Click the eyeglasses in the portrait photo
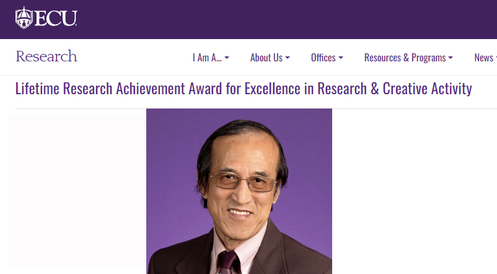This screenshot has height=274, width=497. coord(243,182)
